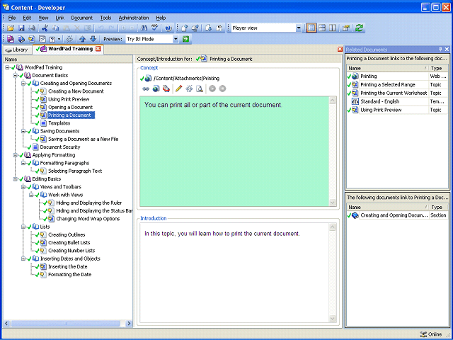Click the outline horizontal scrollbar thumb

66,323
